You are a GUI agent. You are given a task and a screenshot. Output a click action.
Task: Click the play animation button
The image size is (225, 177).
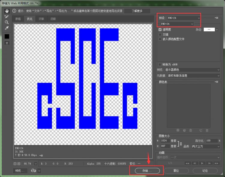(202, 163)
